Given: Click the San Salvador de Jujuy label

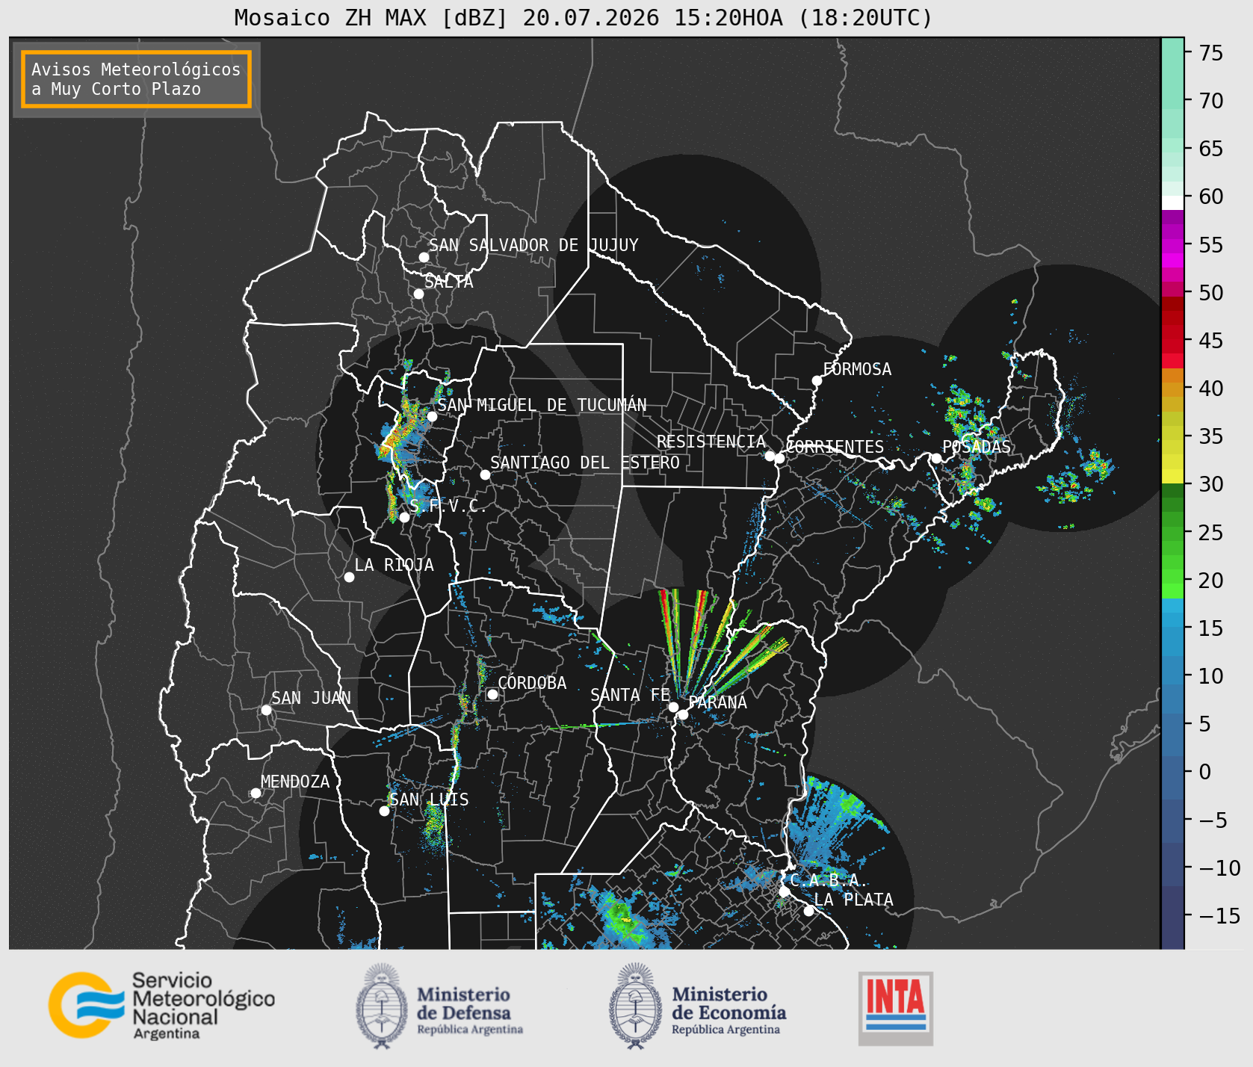Looking at the screenshot, I should pos(533,245).
